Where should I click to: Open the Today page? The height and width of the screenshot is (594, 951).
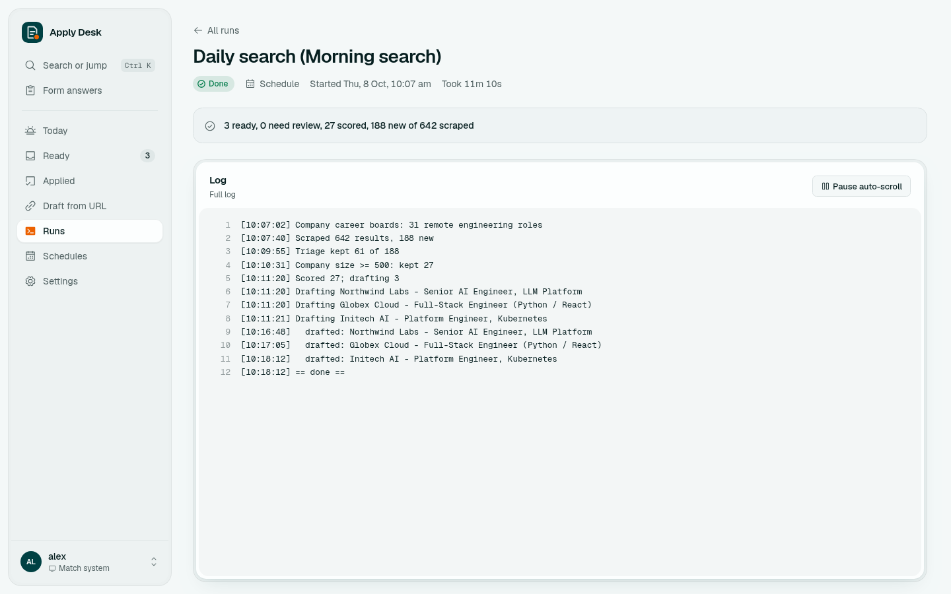(90, 131)
